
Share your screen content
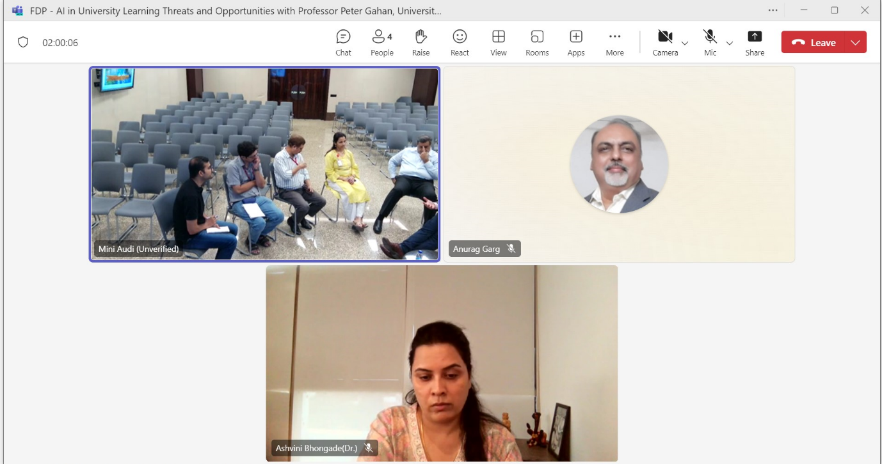[755, 43]
